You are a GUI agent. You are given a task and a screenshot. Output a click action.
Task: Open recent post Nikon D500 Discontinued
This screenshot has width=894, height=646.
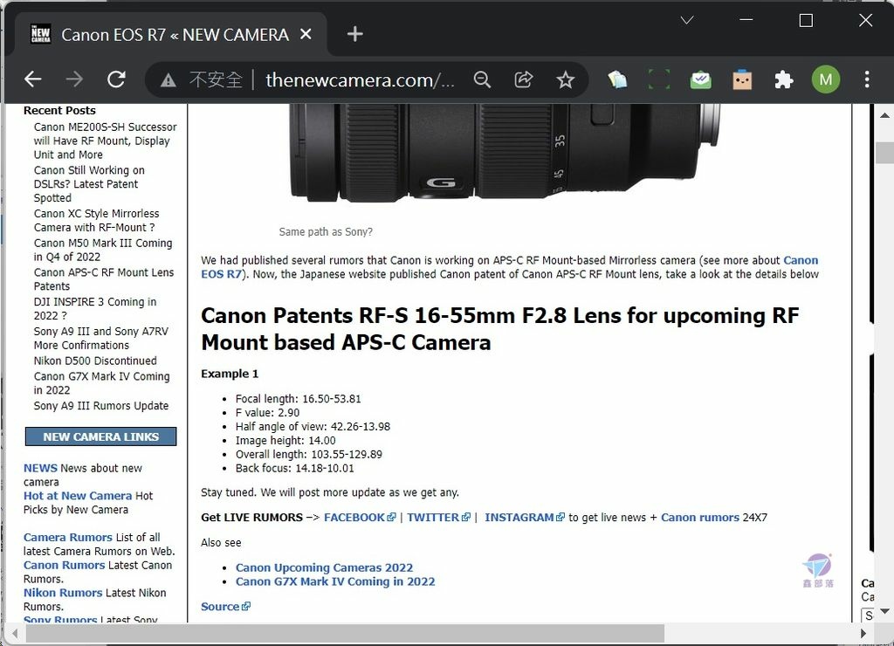click(95, 361)
